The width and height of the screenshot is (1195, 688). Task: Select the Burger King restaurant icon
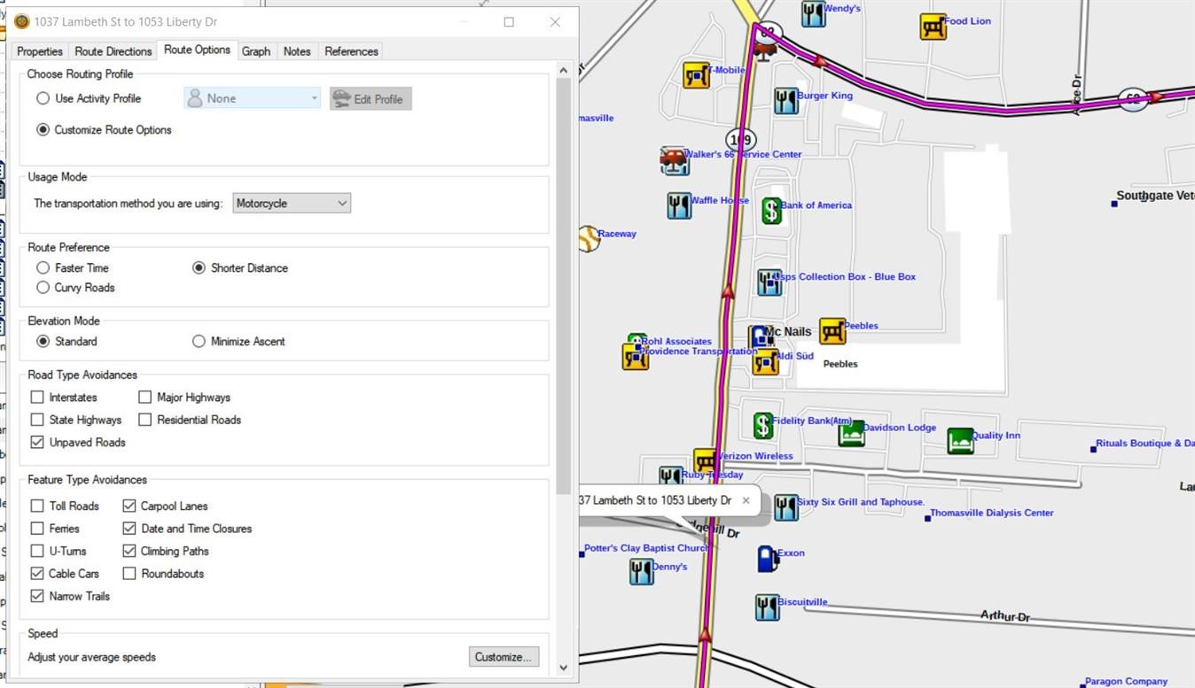(x=785, y=101)
